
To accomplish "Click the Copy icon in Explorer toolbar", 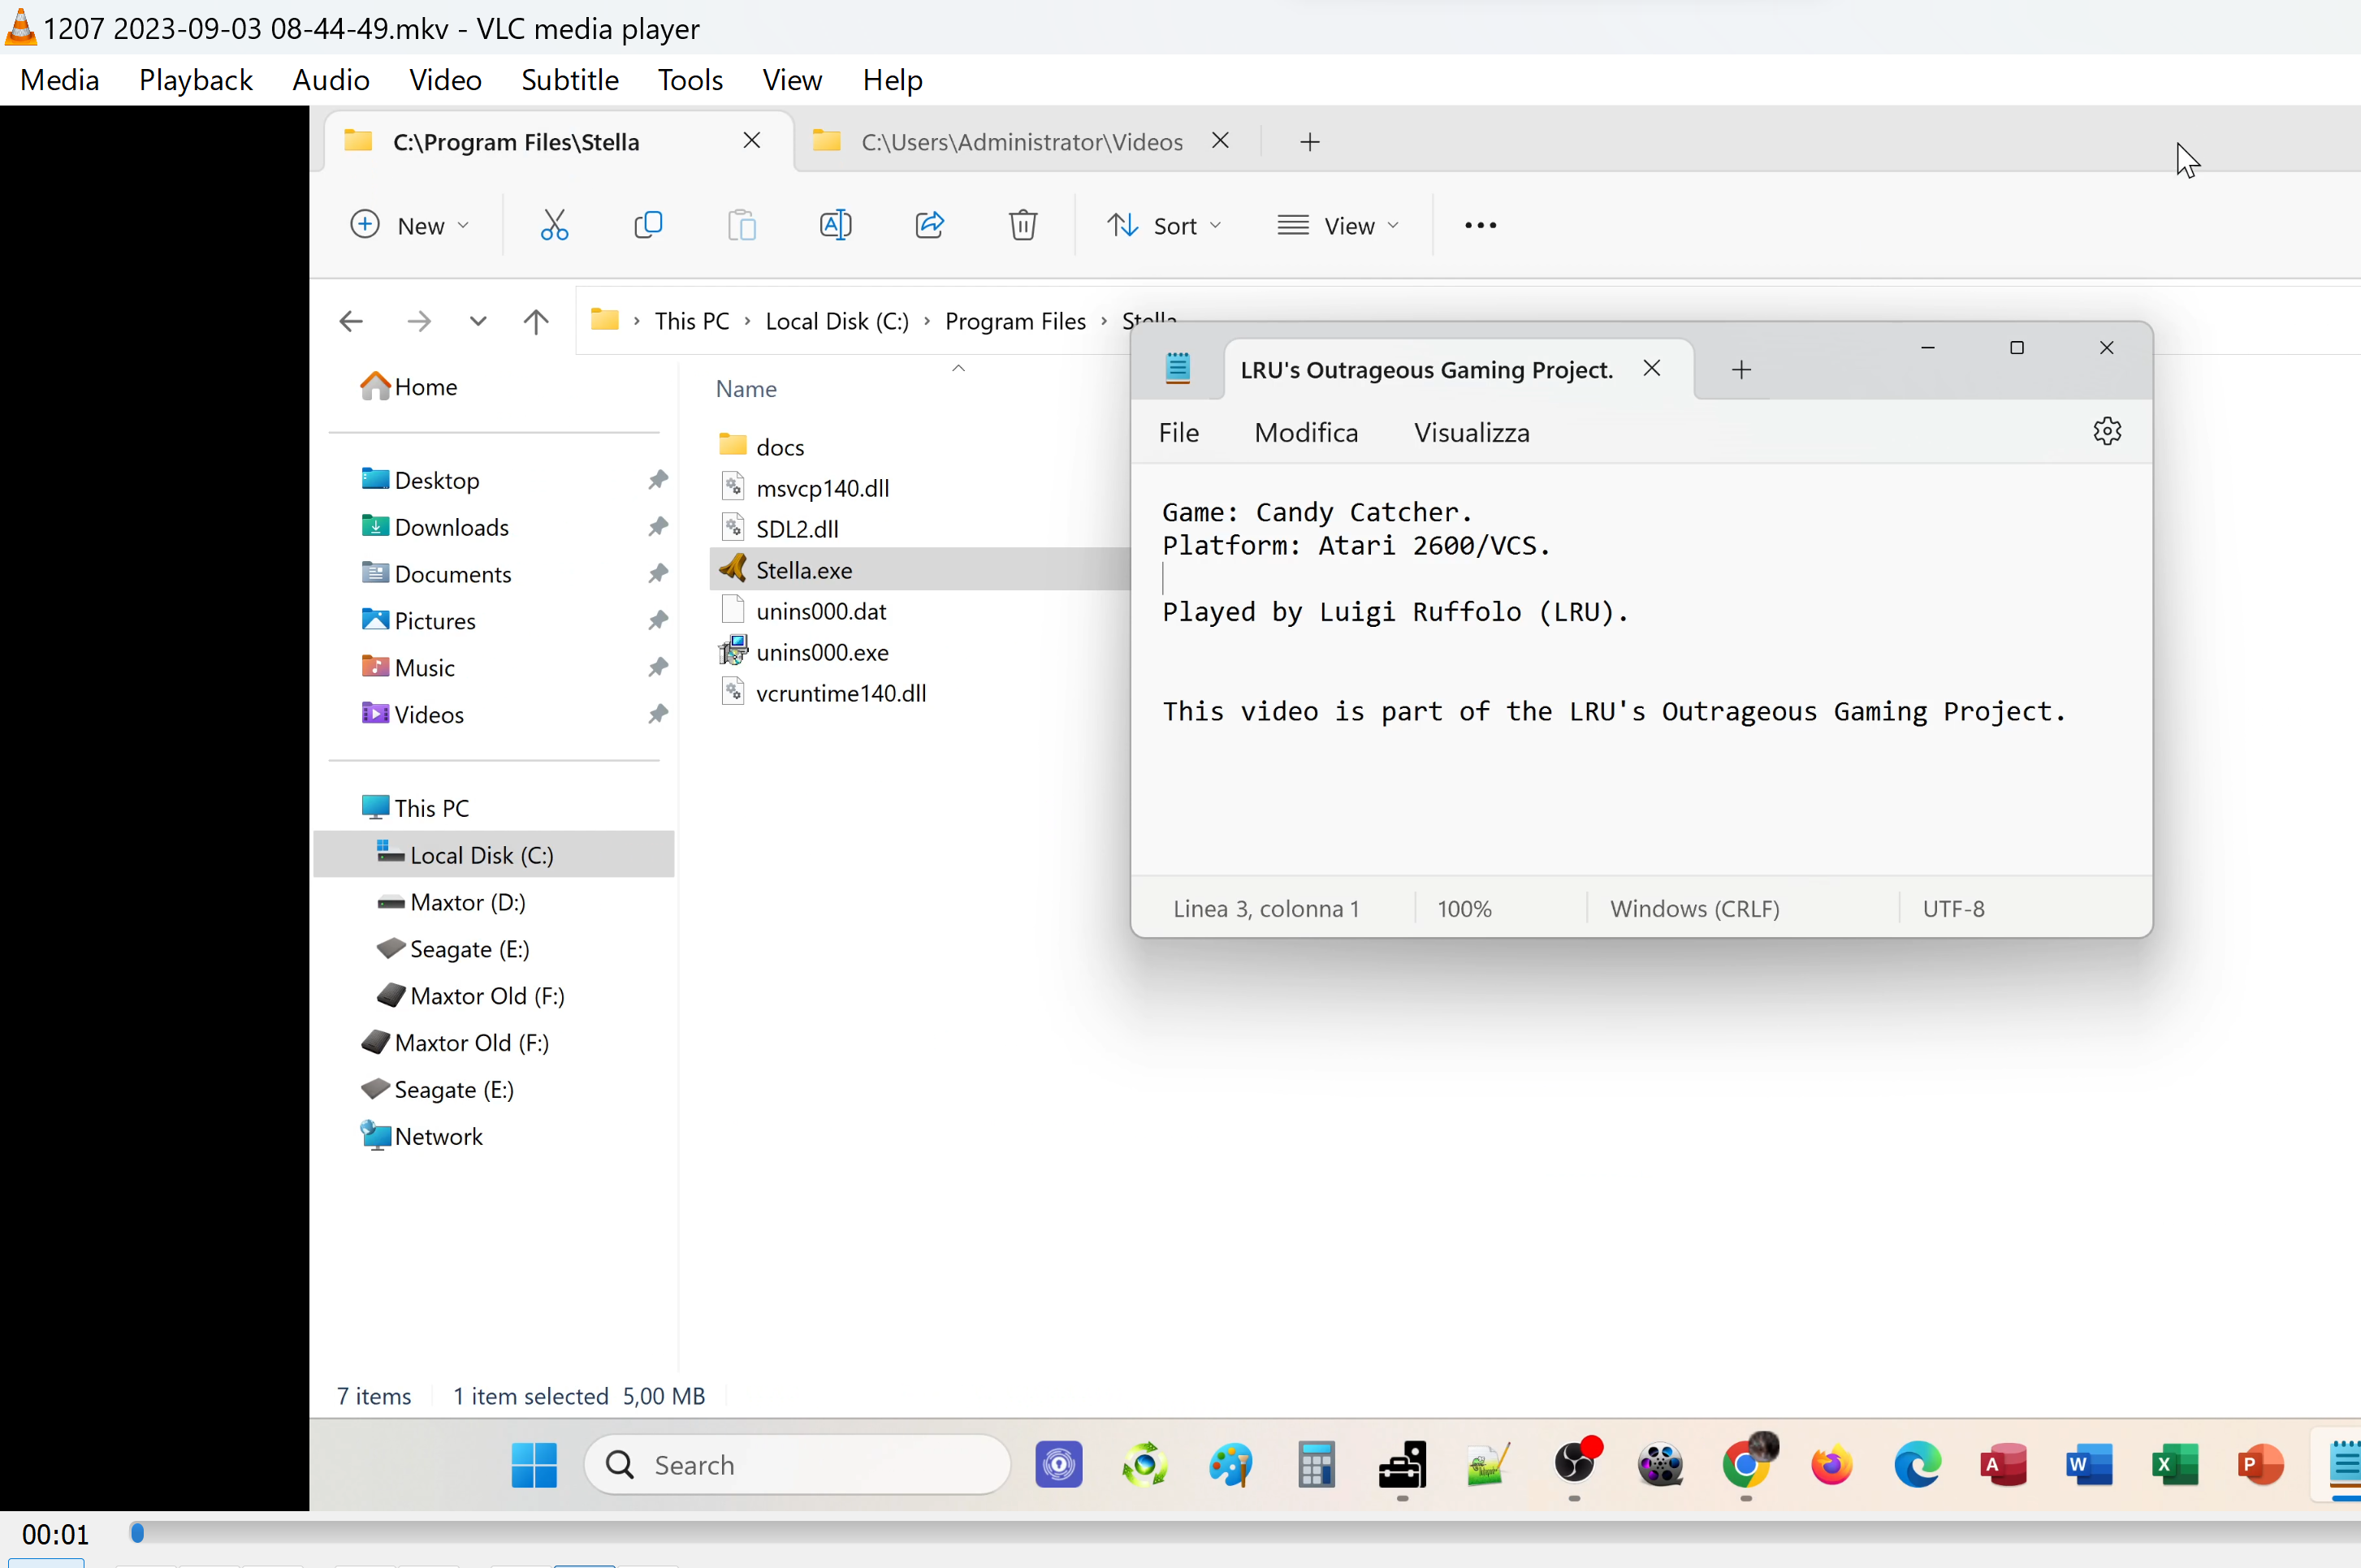I will point(648,225).
